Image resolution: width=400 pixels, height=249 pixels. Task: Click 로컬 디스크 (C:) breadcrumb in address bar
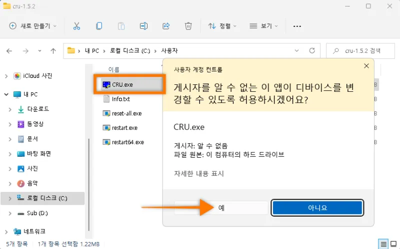point(130,51)
